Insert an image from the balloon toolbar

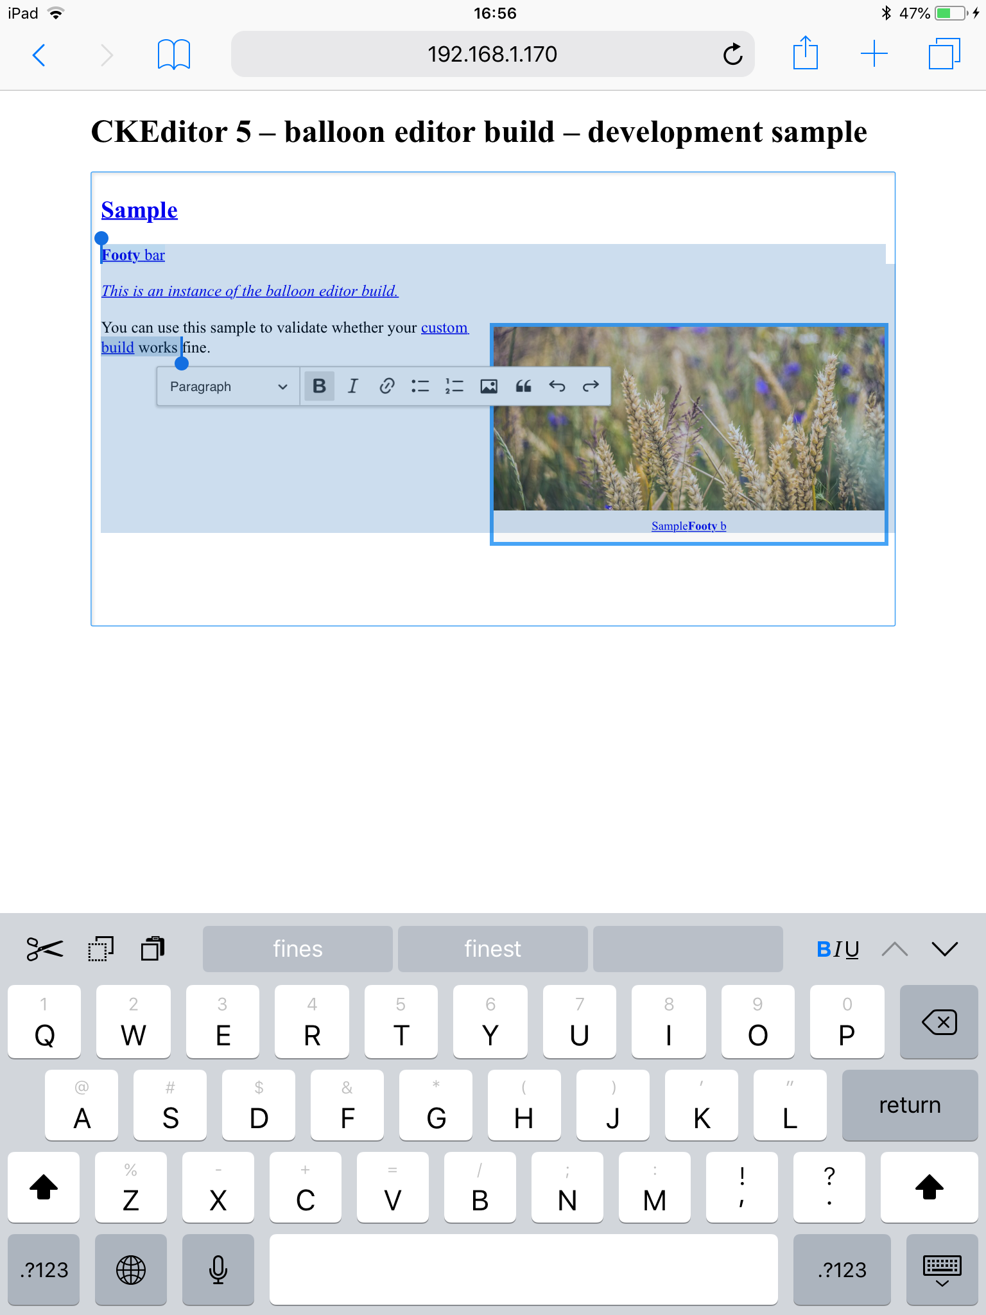pos(489,386)
